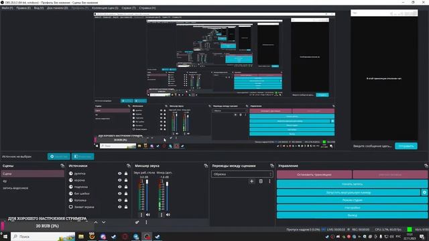This screenshot has height=241, width=429.
Task: Select the scene below Сцена in the scenes list
Action: point(33,181)
